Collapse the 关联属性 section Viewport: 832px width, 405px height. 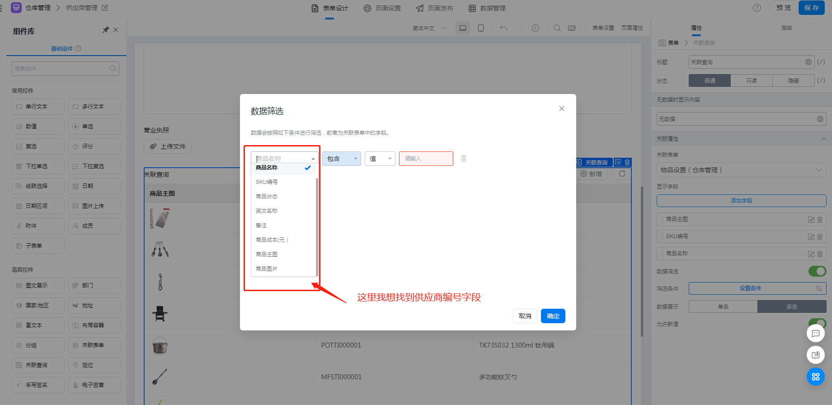coord(823,139)
